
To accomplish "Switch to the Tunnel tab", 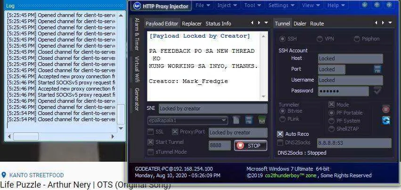I will [x=282, y=24].
